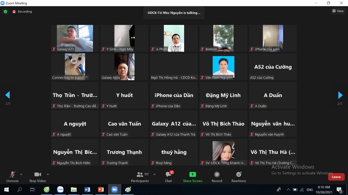
Task: Click the thuý hằng participant tile
Action: point(174,152)
